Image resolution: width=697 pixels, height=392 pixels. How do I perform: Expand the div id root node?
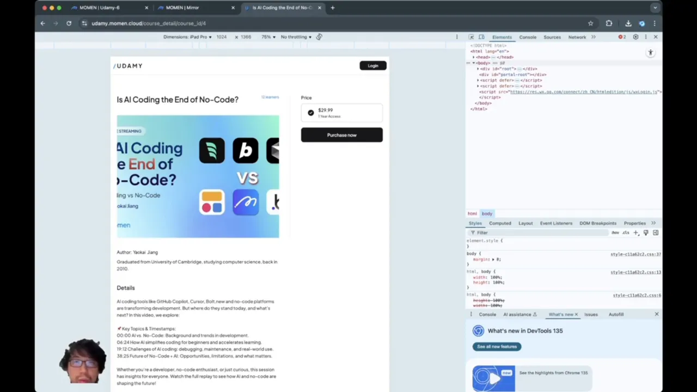tap(478, 69)
